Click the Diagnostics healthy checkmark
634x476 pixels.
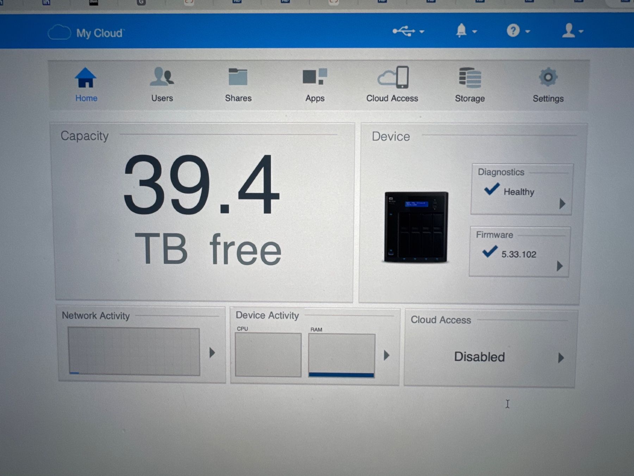point(491,189)
